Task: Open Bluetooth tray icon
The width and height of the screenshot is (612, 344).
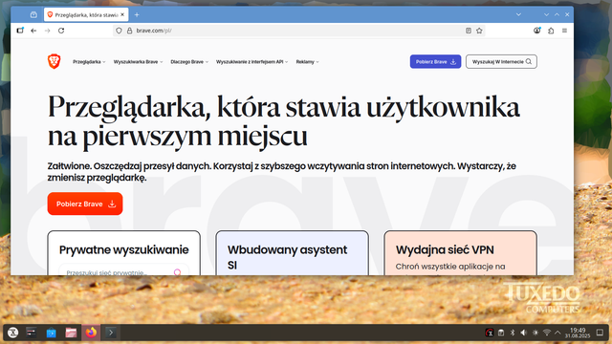Action: coord(513,333)
